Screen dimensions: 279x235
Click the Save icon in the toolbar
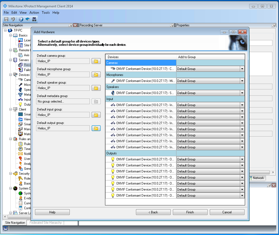pos(6,19)
